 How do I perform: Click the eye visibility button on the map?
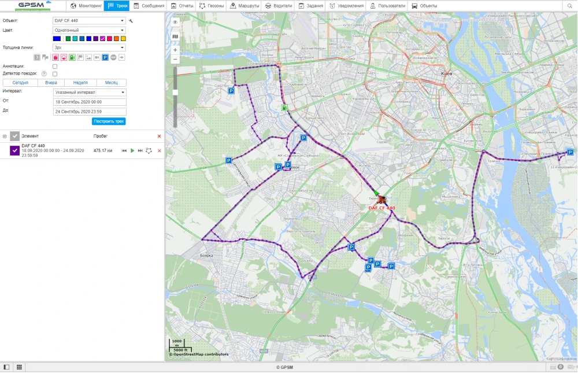click(x=175, y=22)
